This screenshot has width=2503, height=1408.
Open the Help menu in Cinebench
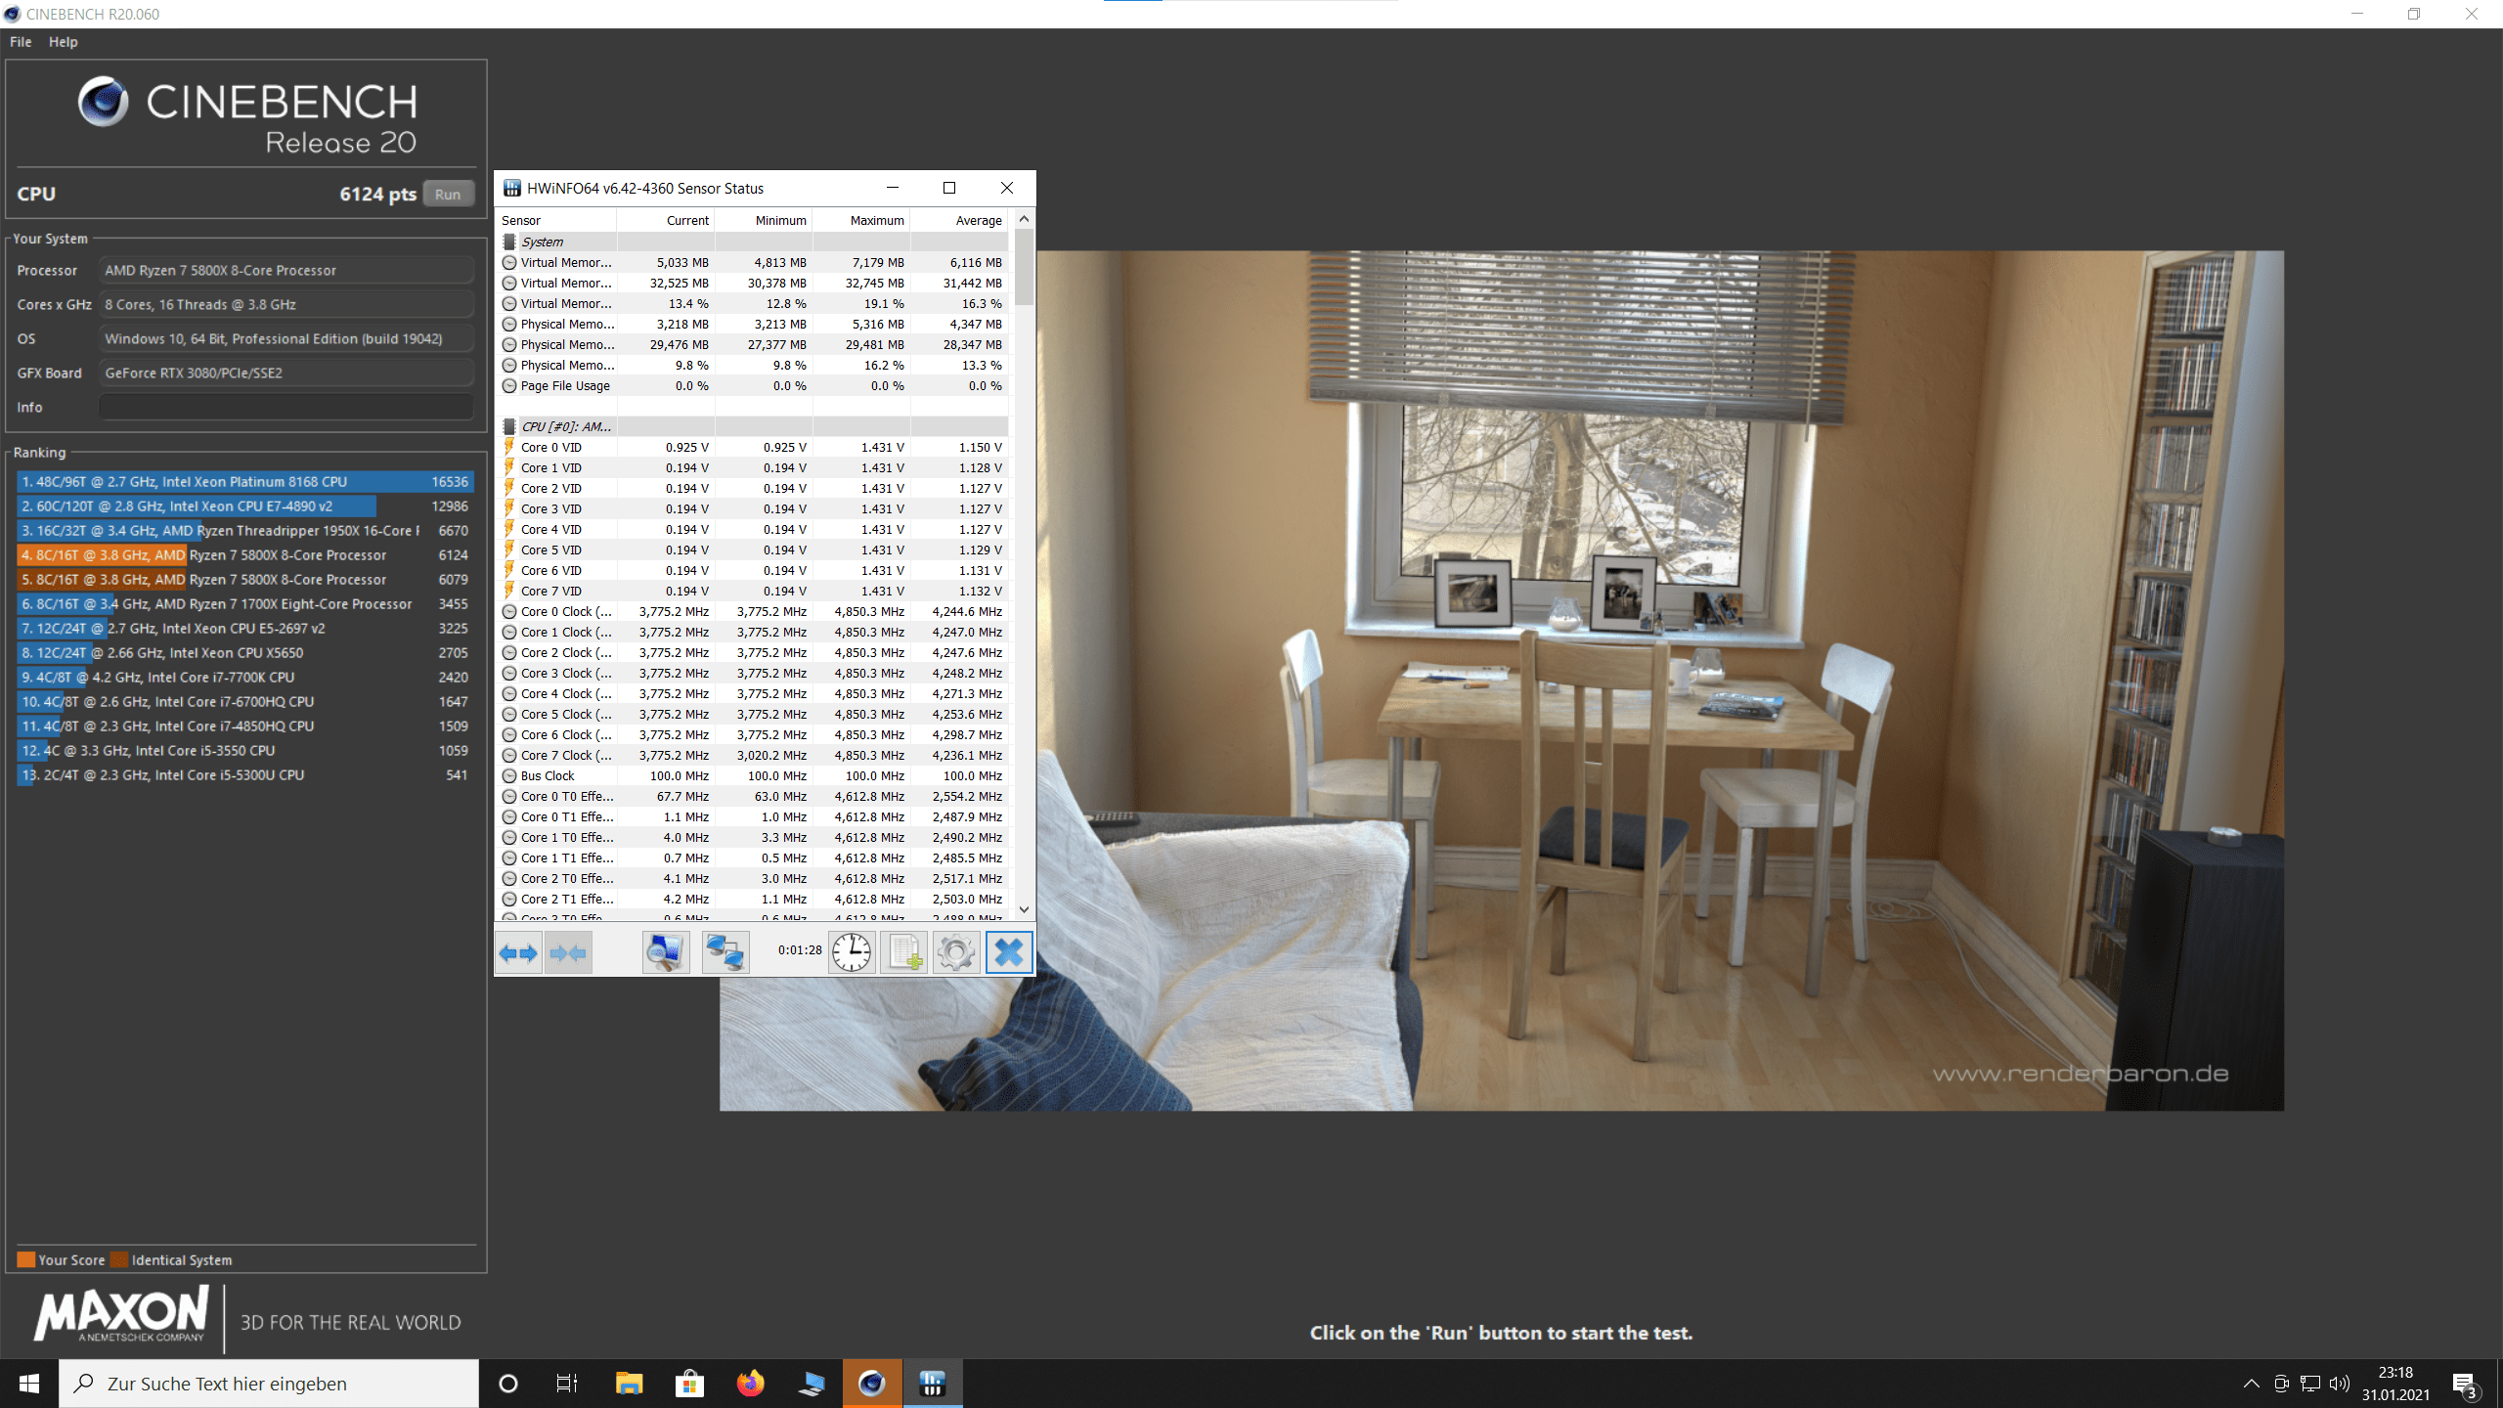(64, 42)
